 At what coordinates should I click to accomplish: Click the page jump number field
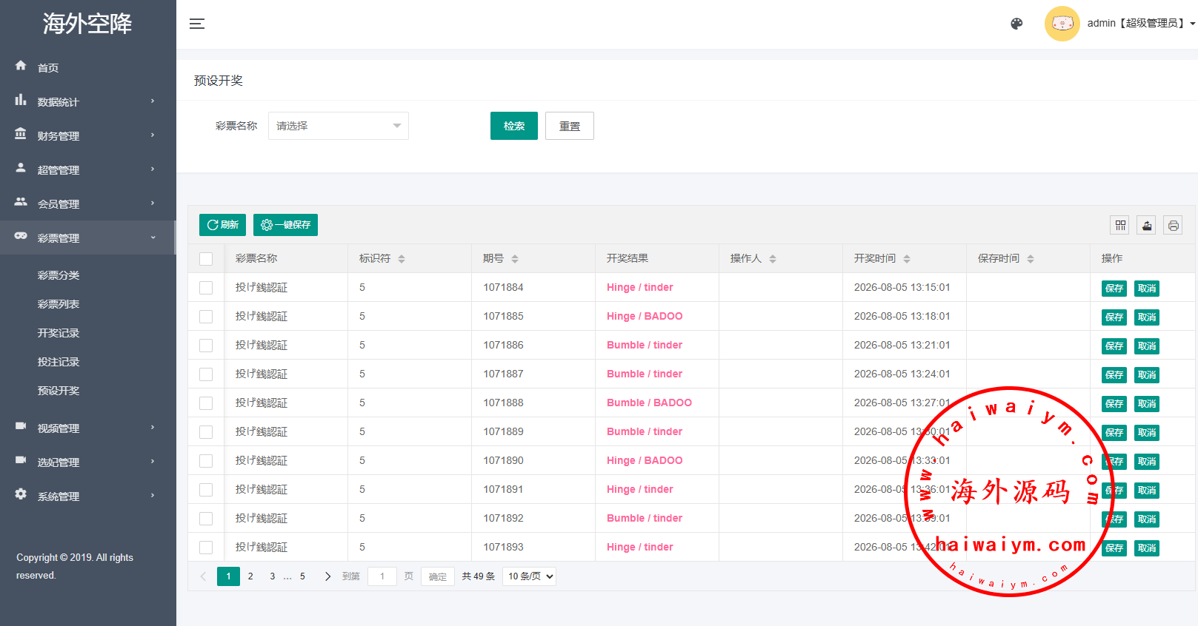tap(382, 576)
